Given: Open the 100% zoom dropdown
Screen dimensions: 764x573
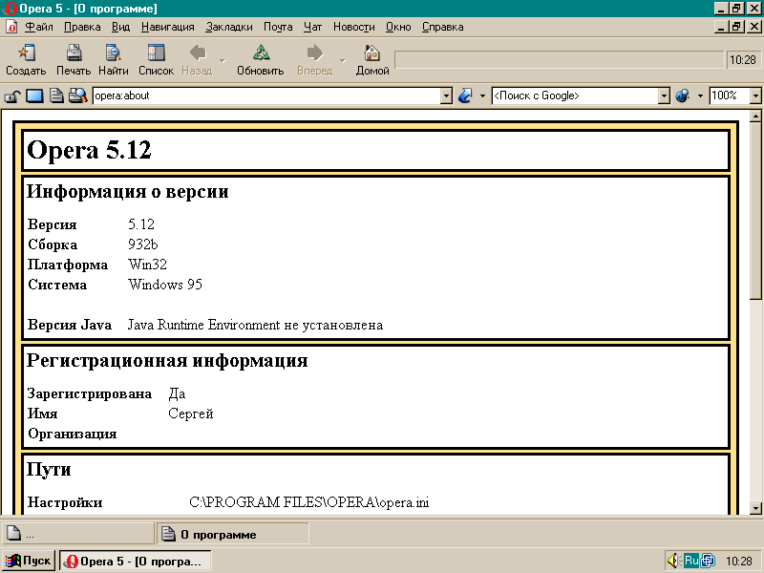Looking at the screenshot, I should click(x=755, y=96).
